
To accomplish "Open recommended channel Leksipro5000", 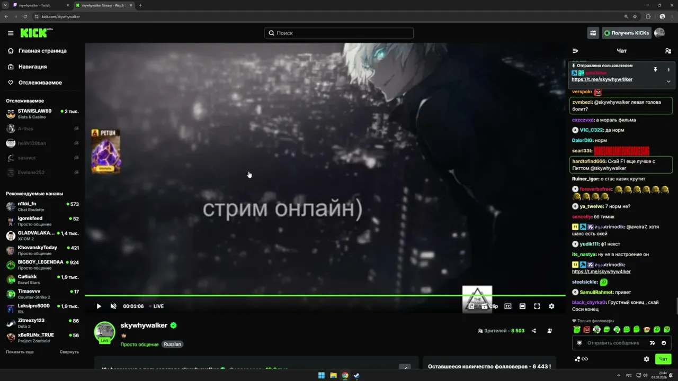I will tap(42, 309).
